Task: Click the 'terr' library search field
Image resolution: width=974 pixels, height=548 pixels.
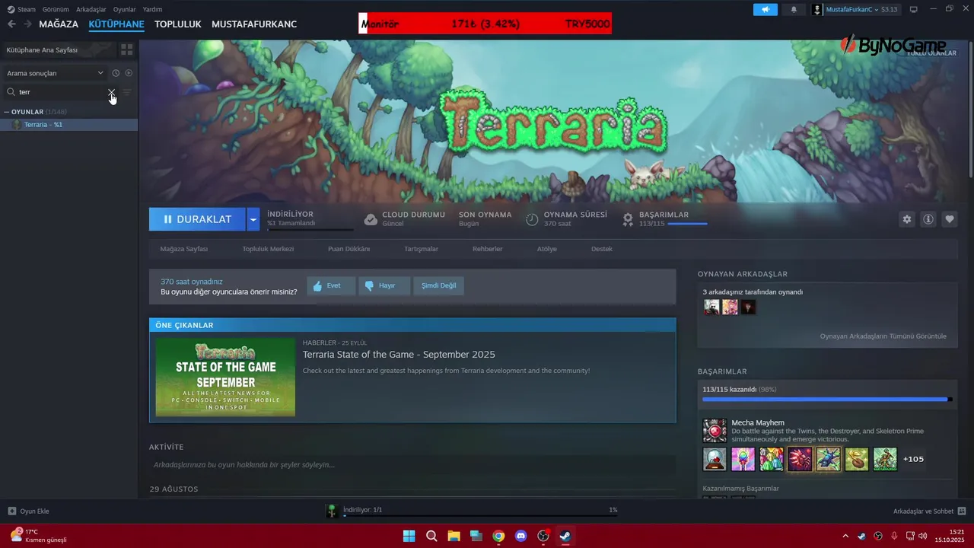Action: (61, 92)
